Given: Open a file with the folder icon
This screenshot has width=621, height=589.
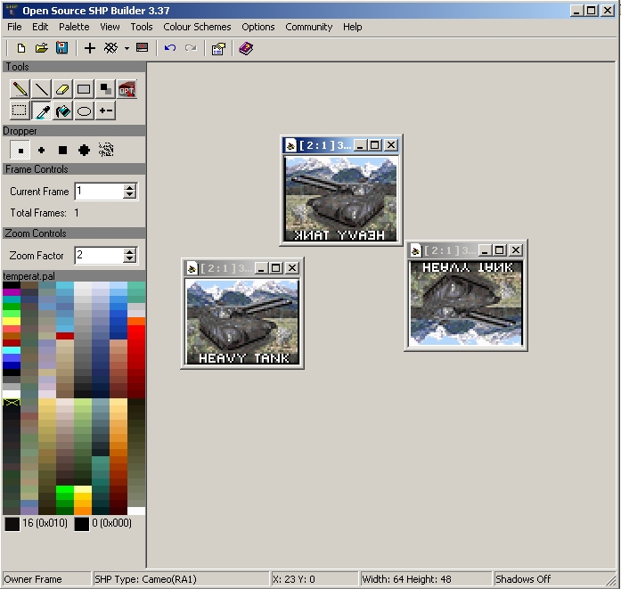Looking at the screenshot, I should [x=41, y=48].
